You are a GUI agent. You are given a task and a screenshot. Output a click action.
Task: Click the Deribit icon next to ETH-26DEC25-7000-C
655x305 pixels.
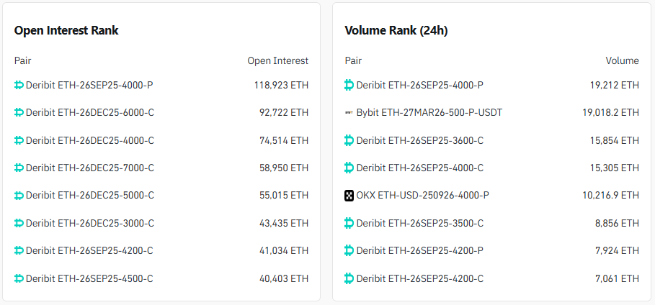[x=19, y=168]
